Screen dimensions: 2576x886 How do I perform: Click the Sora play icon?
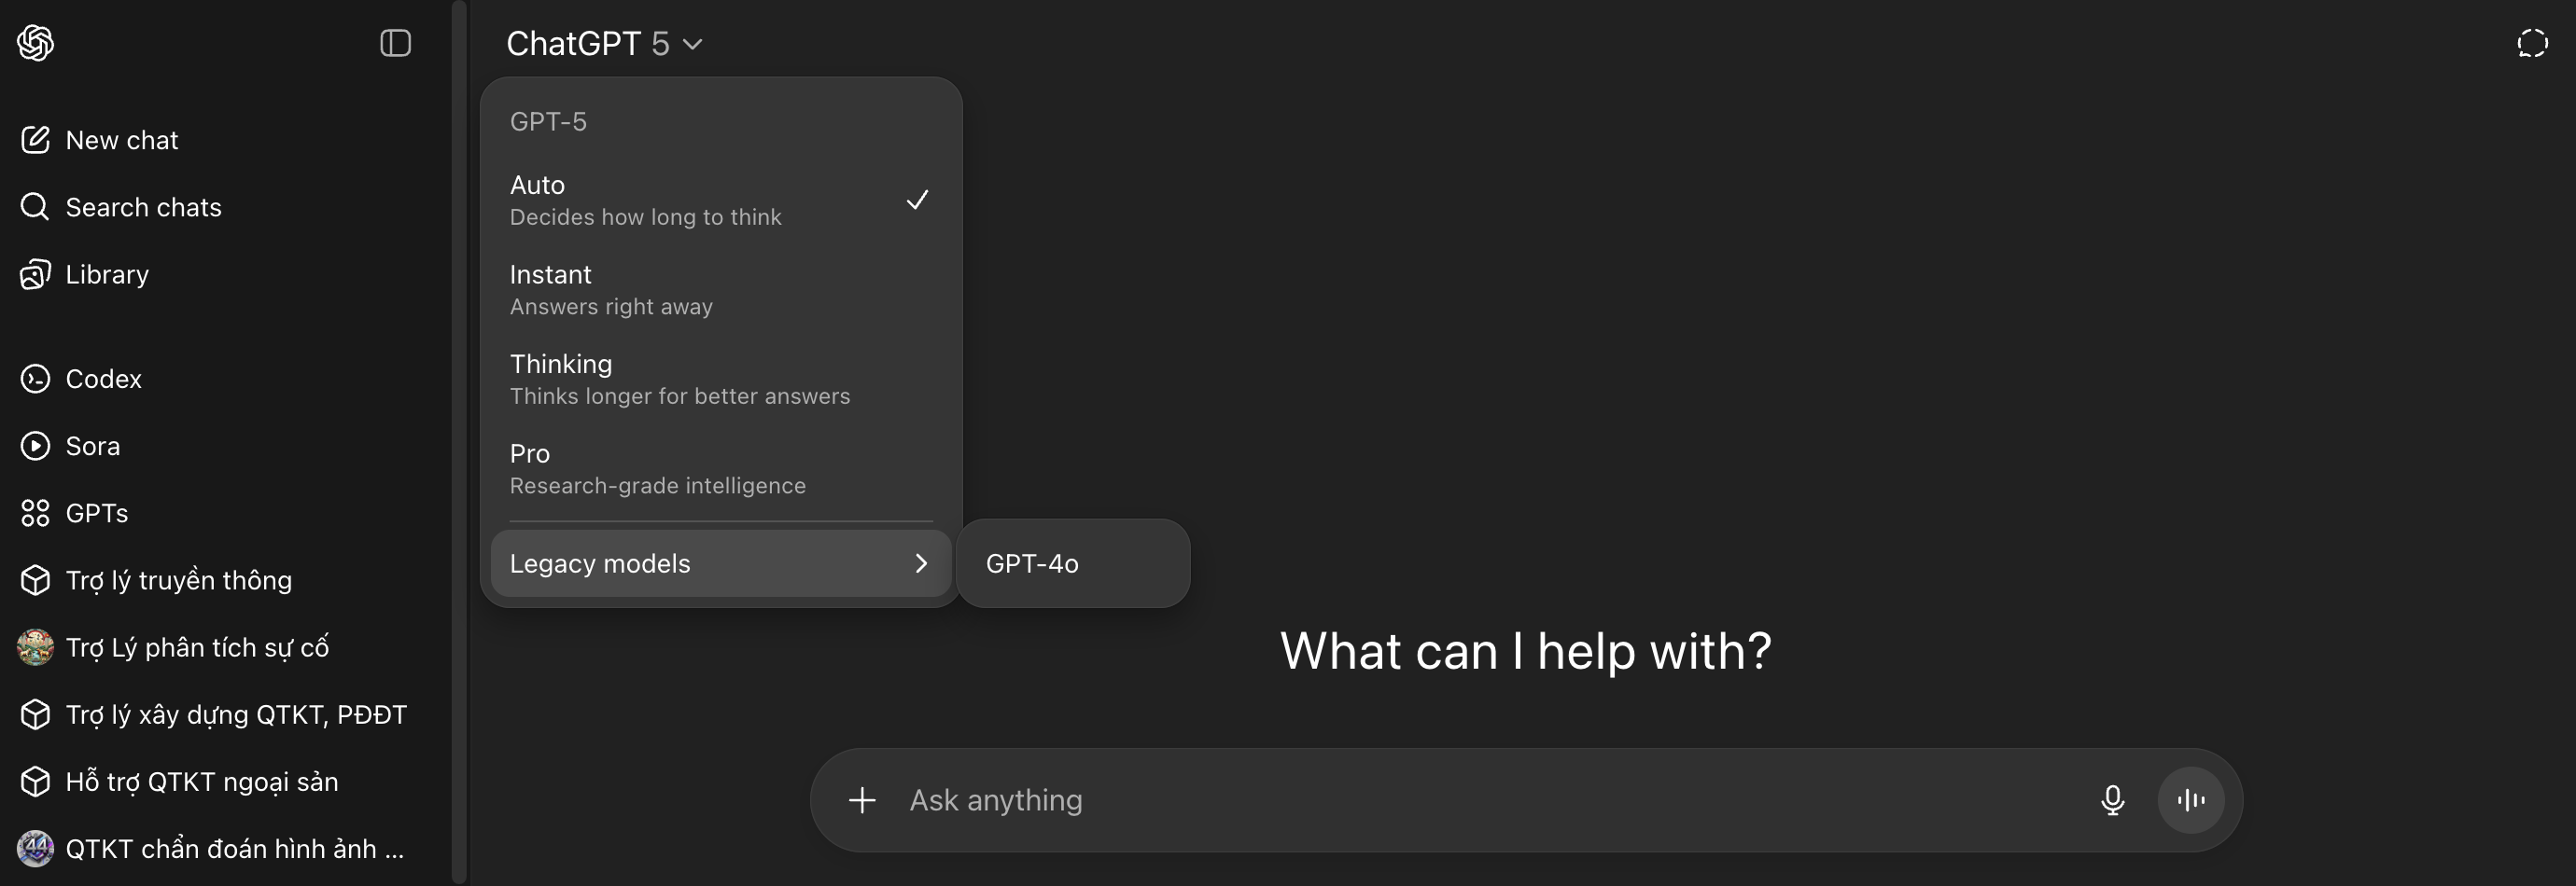point(35,446)
